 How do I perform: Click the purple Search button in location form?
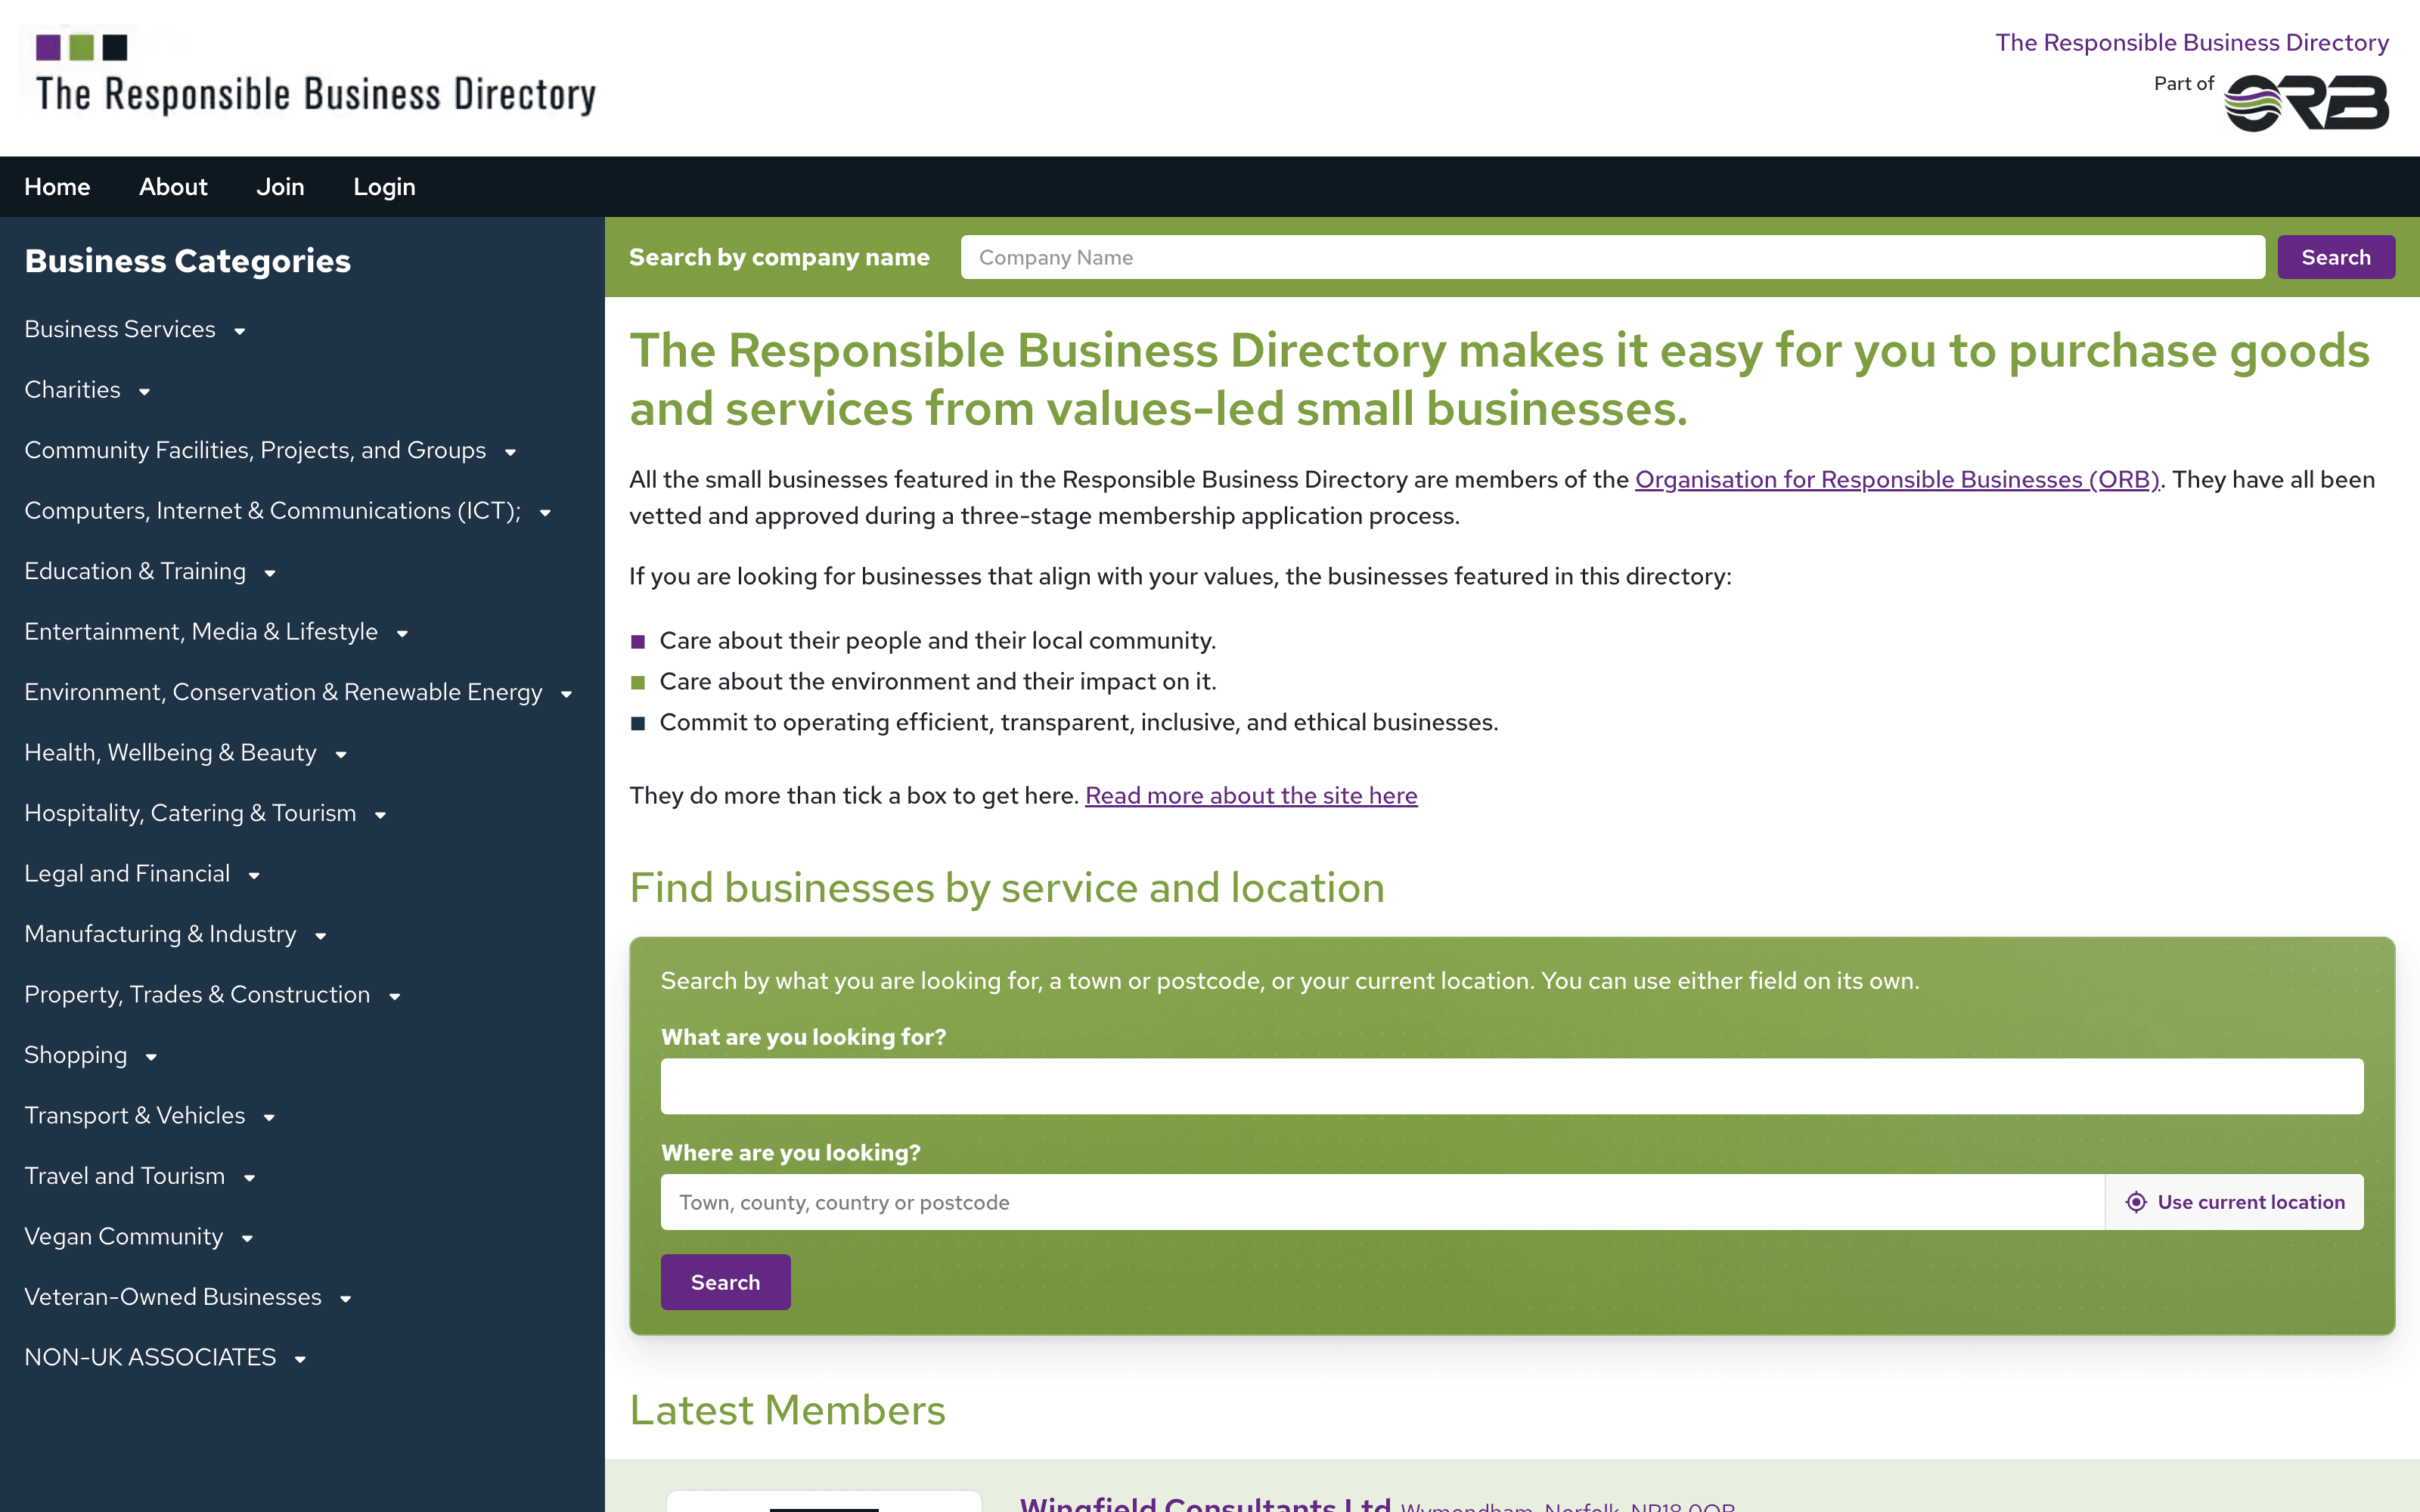click(x=725, y=1282)
